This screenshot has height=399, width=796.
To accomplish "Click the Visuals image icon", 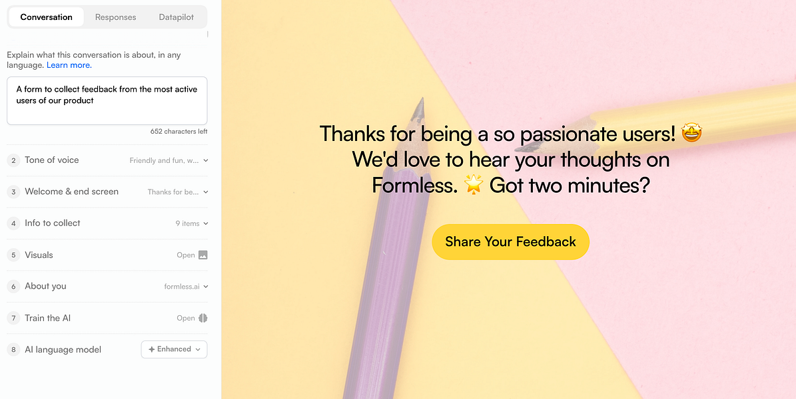I will 203,255.
